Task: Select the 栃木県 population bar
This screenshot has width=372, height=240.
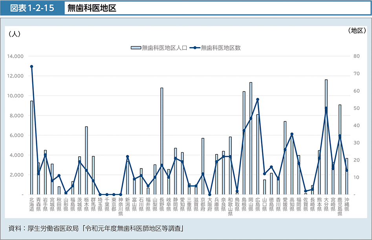Action: point(86,160)
